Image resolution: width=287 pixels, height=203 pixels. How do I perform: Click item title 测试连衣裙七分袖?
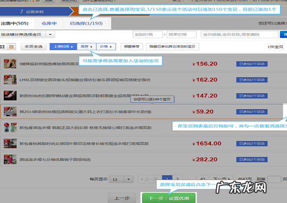55,160
